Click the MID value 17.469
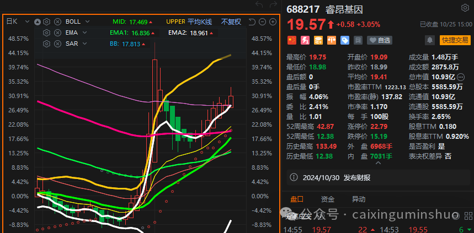The height and width of the screenshot is (233, 474). (x=138, y=21)
